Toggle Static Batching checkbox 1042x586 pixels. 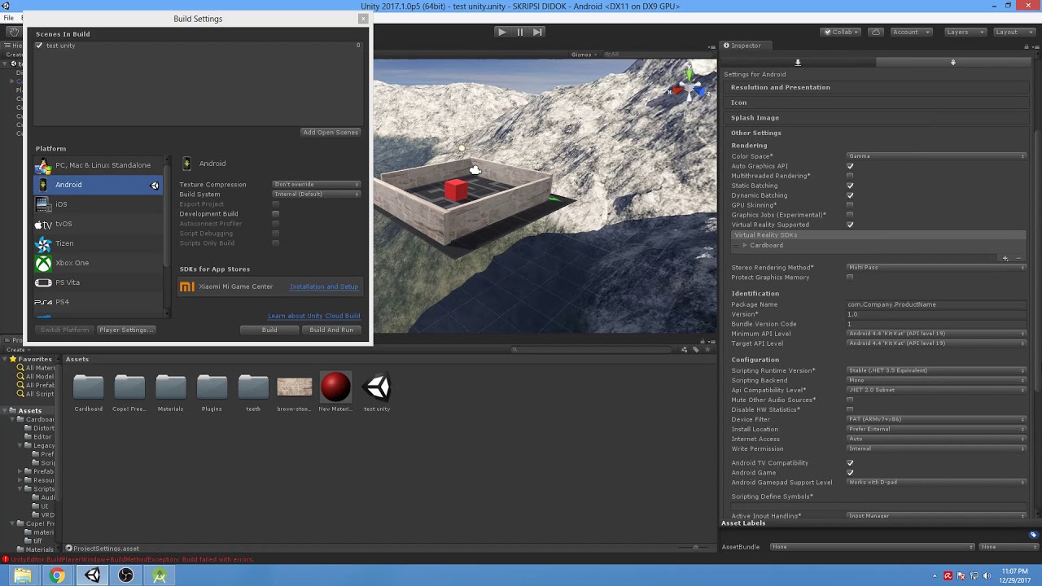850,186
